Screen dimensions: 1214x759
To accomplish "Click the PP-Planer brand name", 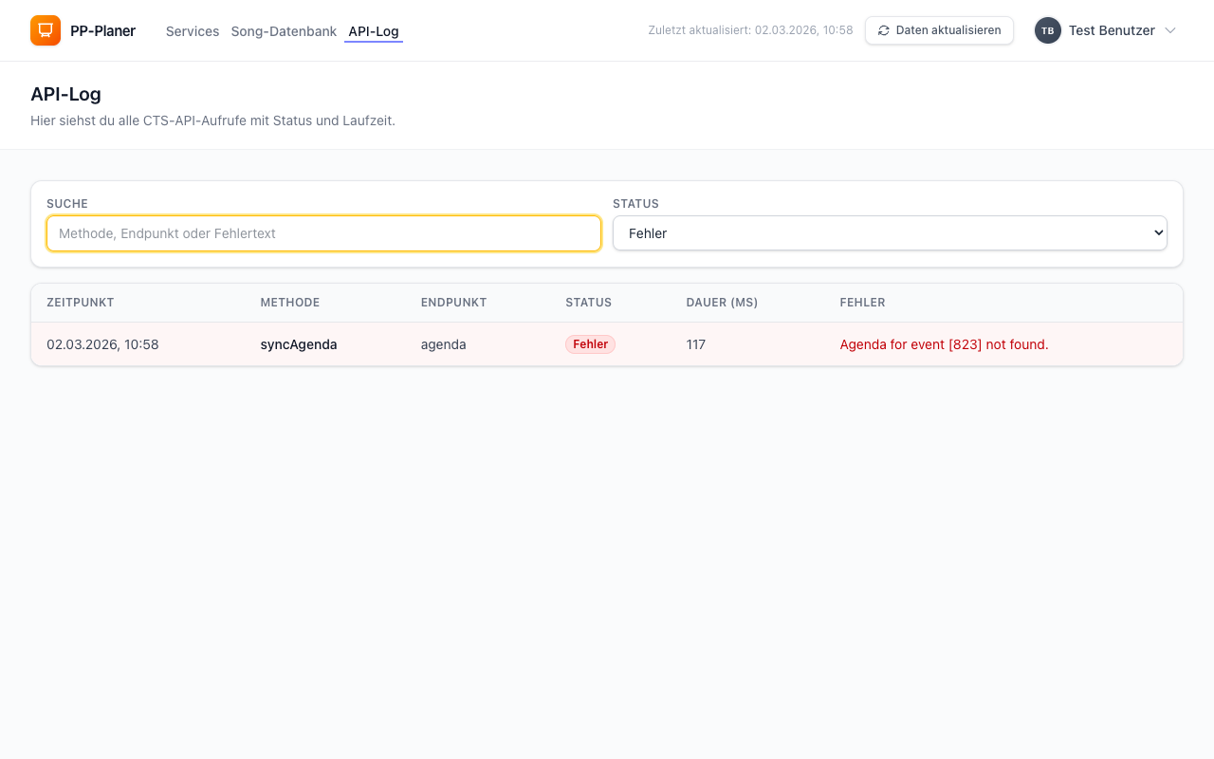I will coord(102,31).
